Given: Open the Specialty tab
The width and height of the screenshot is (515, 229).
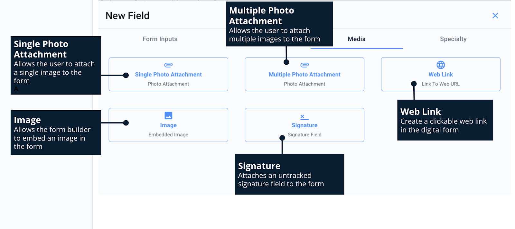Looking at the screenshot, I should [453, 39].
